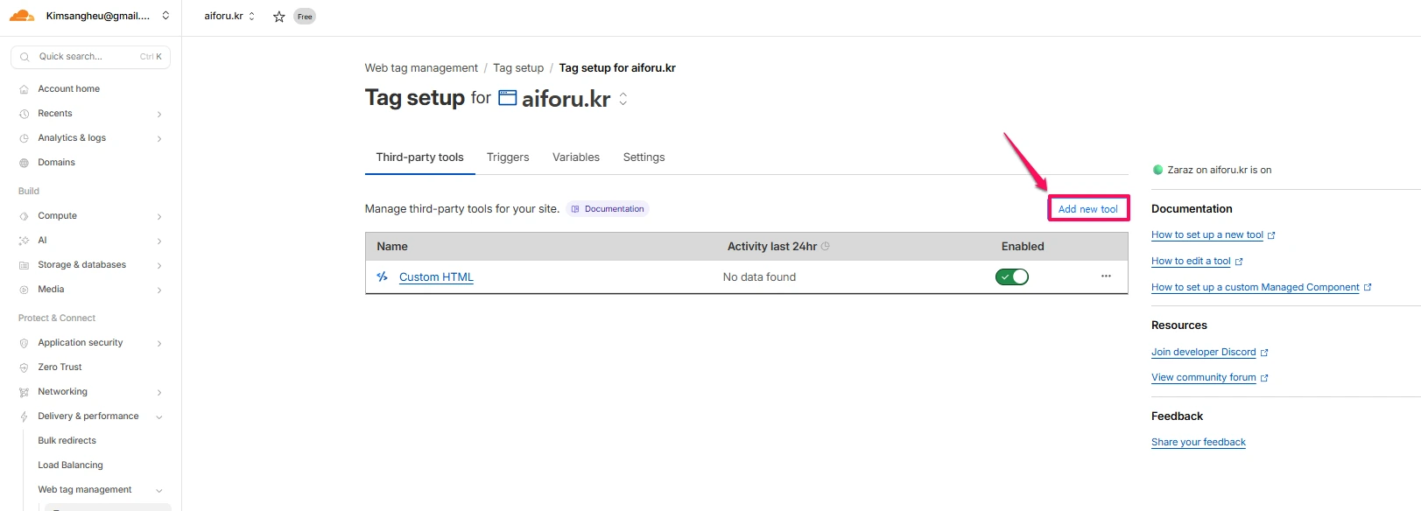1421x511 pixels.
Task: Open the Variables tab
Action: tap(576, 157)
